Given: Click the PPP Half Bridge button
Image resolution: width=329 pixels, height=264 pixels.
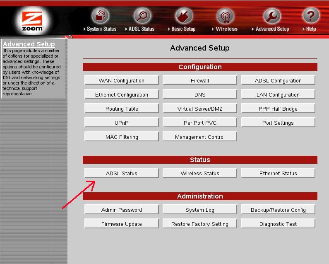Looking at the screenshot, I should (278, 109).
